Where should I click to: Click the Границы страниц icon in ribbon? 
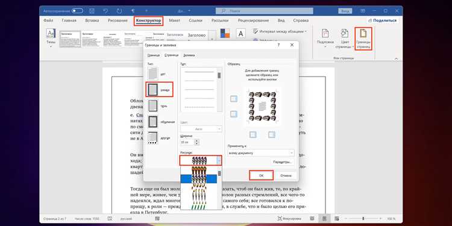point(363,39)
